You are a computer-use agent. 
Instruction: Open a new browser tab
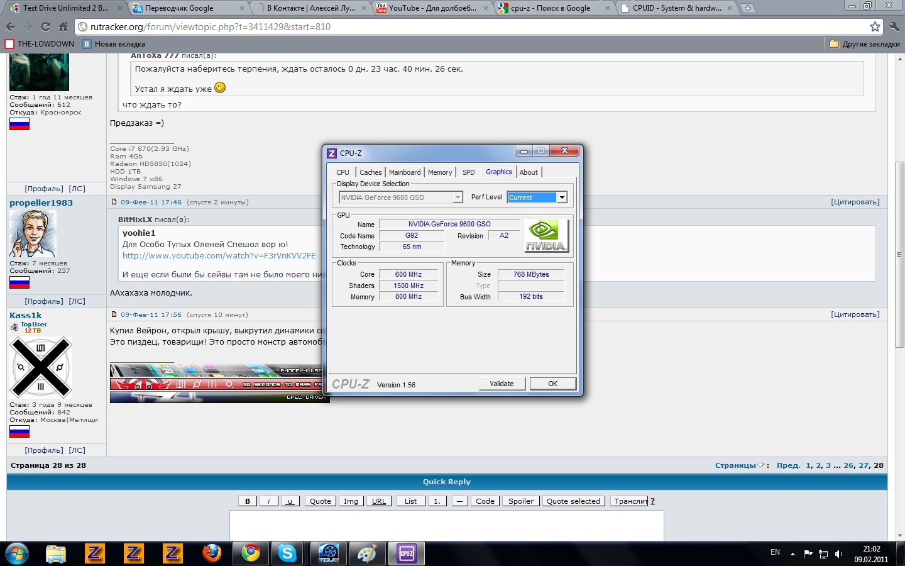pyautogui.click(x=747, y=8)
